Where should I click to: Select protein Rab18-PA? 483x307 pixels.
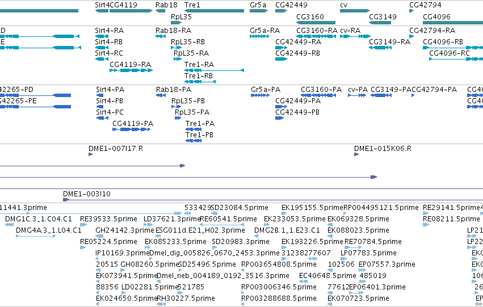[x=161, y=95]
